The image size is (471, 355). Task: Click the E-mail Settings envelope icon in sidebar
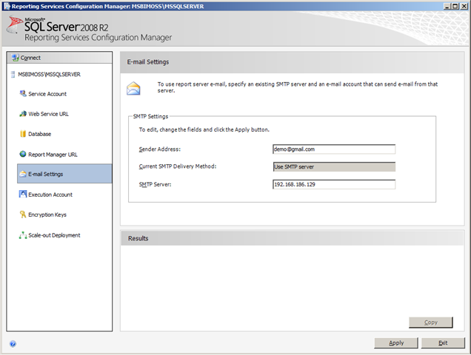[23, 174]
